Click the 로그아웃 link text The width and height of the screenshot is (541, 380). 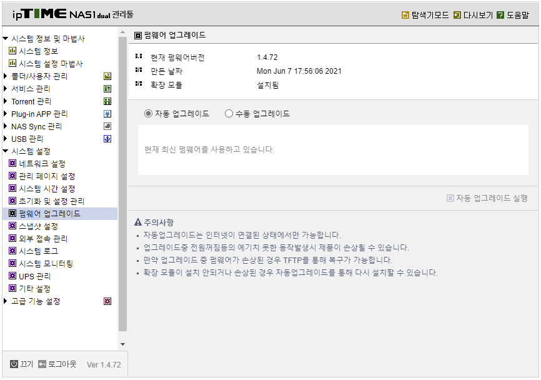(x=62, y=364)
